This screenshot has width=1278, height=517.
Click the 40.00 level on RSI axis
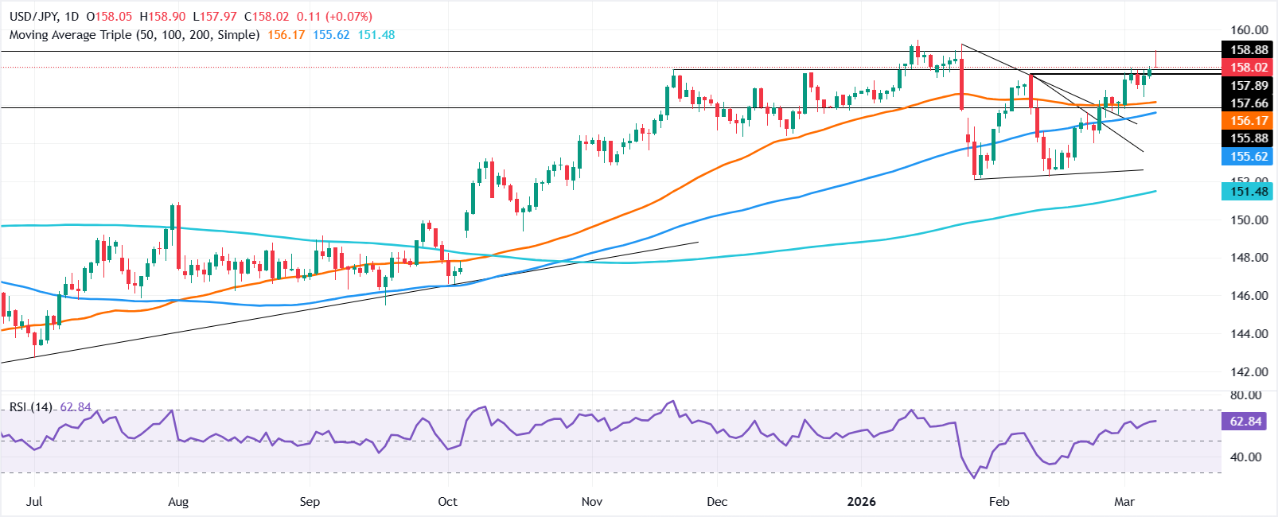(x=1245, y=457)
